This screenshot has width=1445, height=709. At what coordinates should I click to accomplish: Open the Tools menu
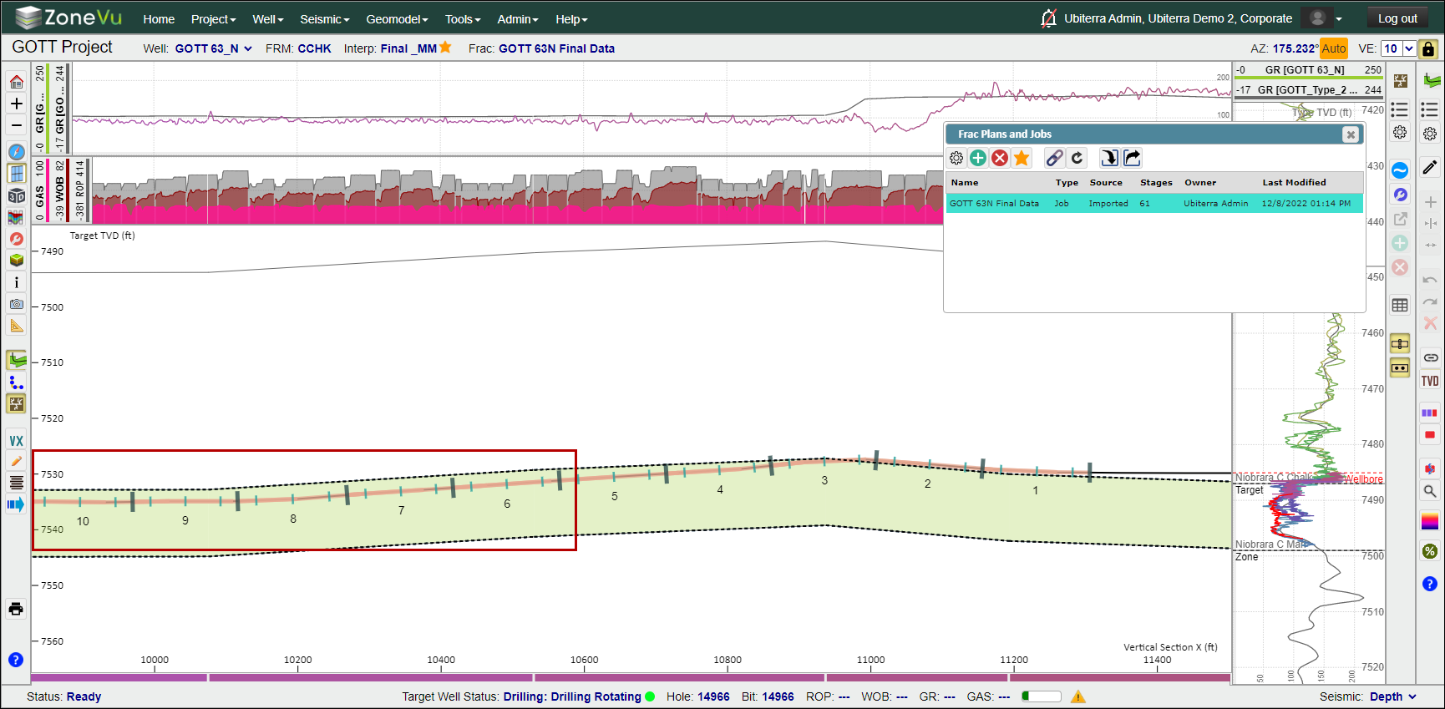(463, 19)
